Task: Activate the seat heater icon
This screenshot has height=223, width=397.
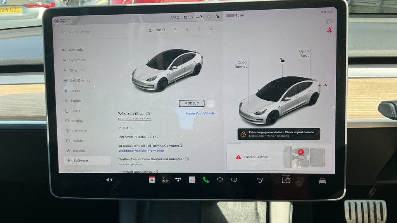Action: coord(260,180)
